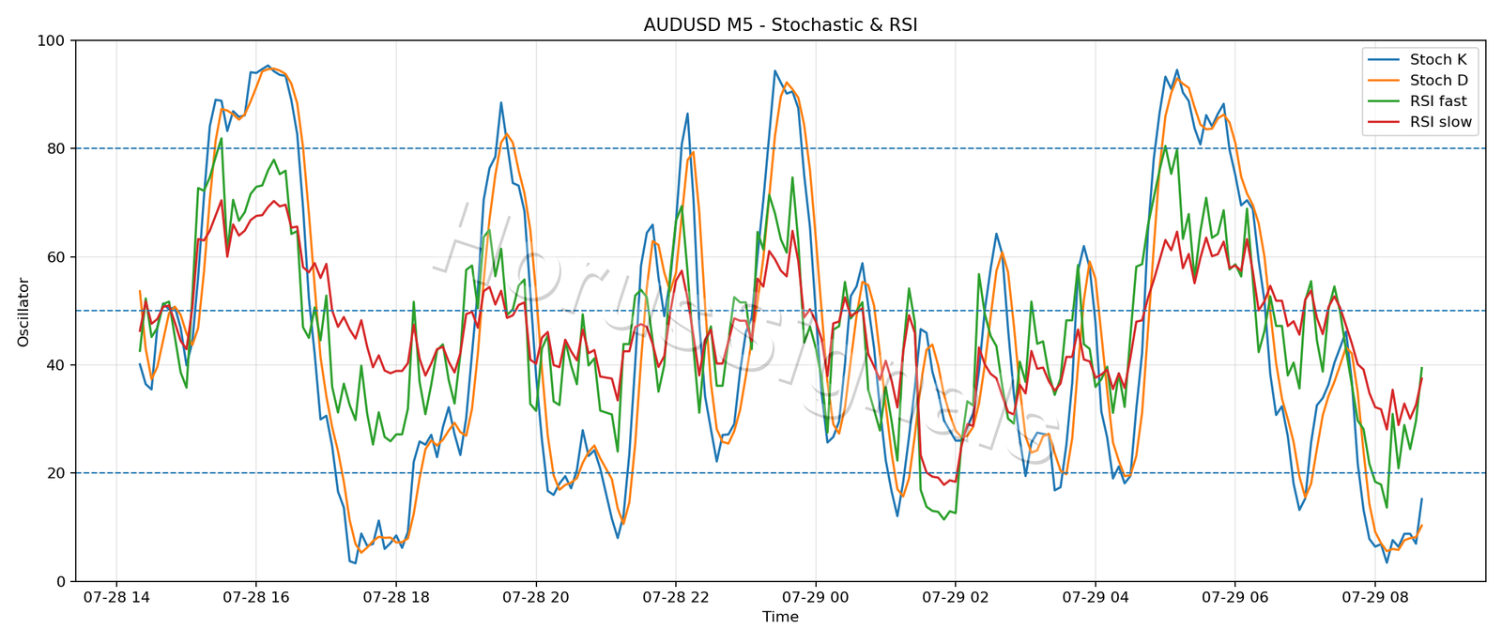Screen dimensions: 1502x644
Task: Click the orange Stoch D legend line sample
Action: (1386, 81)
